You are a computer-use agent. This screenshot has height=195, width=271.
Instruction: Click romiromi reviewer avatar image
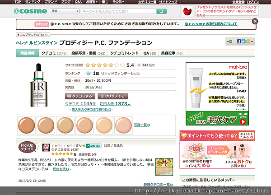(x=46, y=148)
